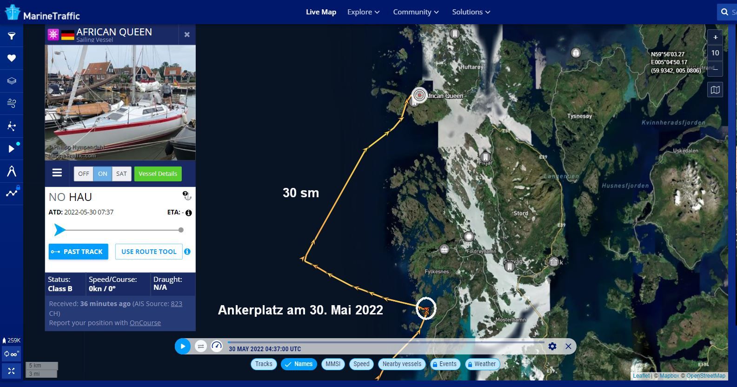Open the map type selector icon
The width and height of the screenshot is (737, 387).
[x=715, y=90]
